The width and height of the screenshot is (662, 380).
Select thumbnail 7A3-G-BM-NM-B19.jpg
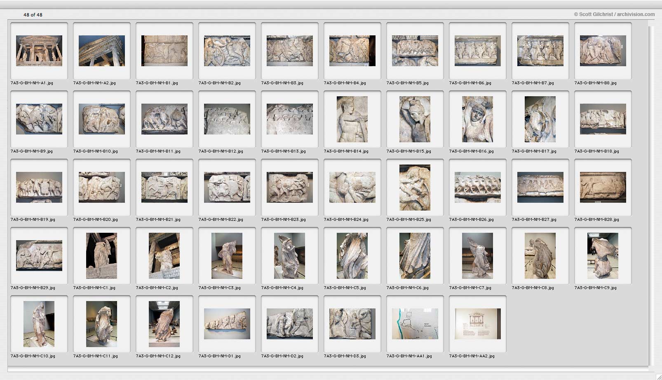click(39, 187)
